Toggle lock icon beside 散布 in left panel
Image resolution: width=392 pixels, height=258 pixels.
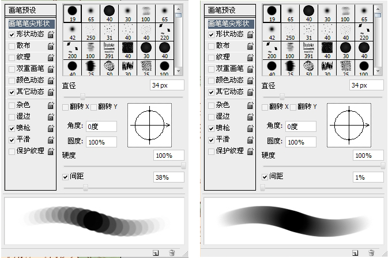(51, 46)
